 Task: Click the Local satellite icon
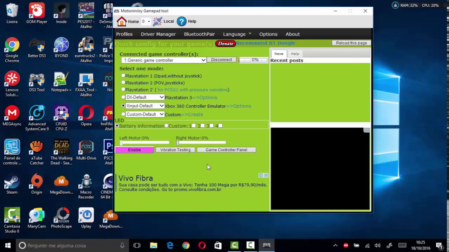coord(158,21)
